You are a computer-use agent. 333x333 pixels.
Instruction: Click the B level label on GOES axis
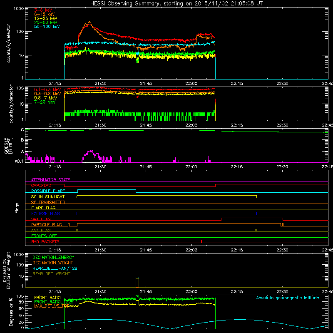pyautogui.click(x=22, y=140)
